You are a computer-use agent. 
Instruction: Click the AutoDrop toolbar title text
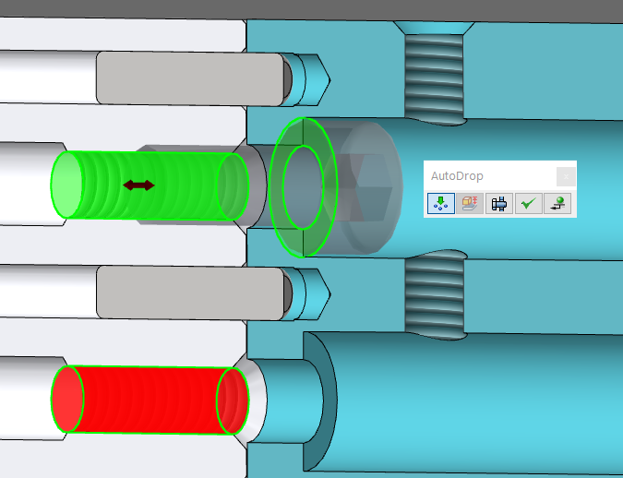457,176
